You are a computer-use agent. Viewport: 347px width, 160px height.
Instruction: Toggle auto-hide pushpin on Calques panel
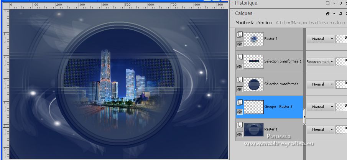[340, 13]
